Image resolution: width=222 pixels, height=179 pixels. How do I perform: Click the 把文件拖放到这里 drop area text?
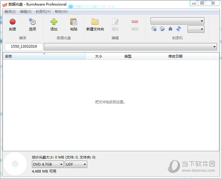point(110,102)
